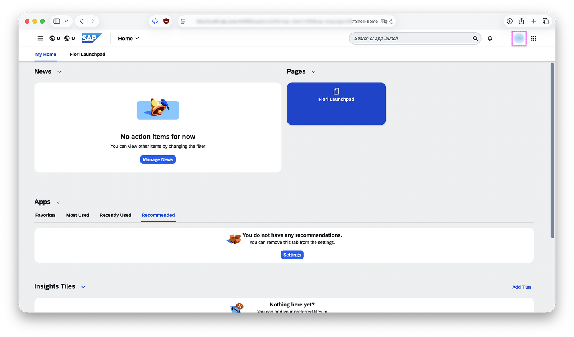This screenshot has width=574, height=337.
Task: Click the translate icon in address bar
Action: (x=384, y=21)
